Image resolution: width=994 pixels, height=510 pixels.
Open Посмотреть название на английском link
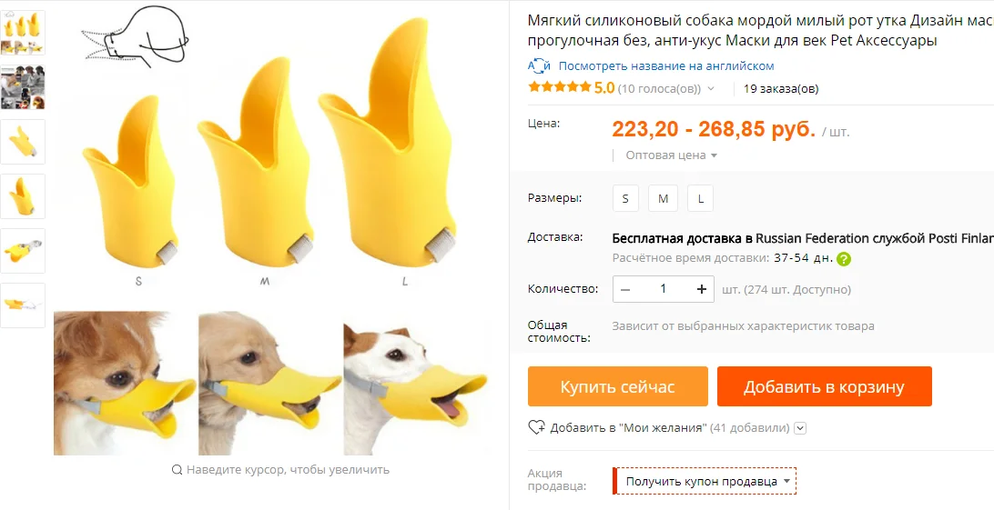click(x=666, y=66)
